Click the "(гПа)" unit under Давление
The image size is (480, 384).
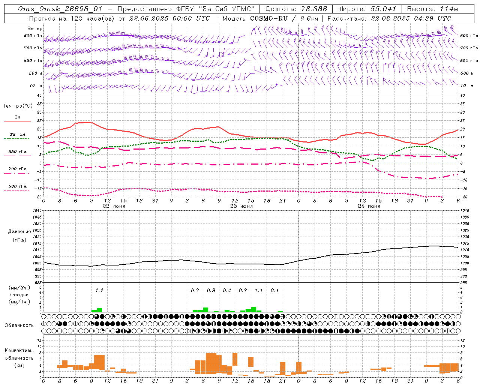tap(19, 240)
